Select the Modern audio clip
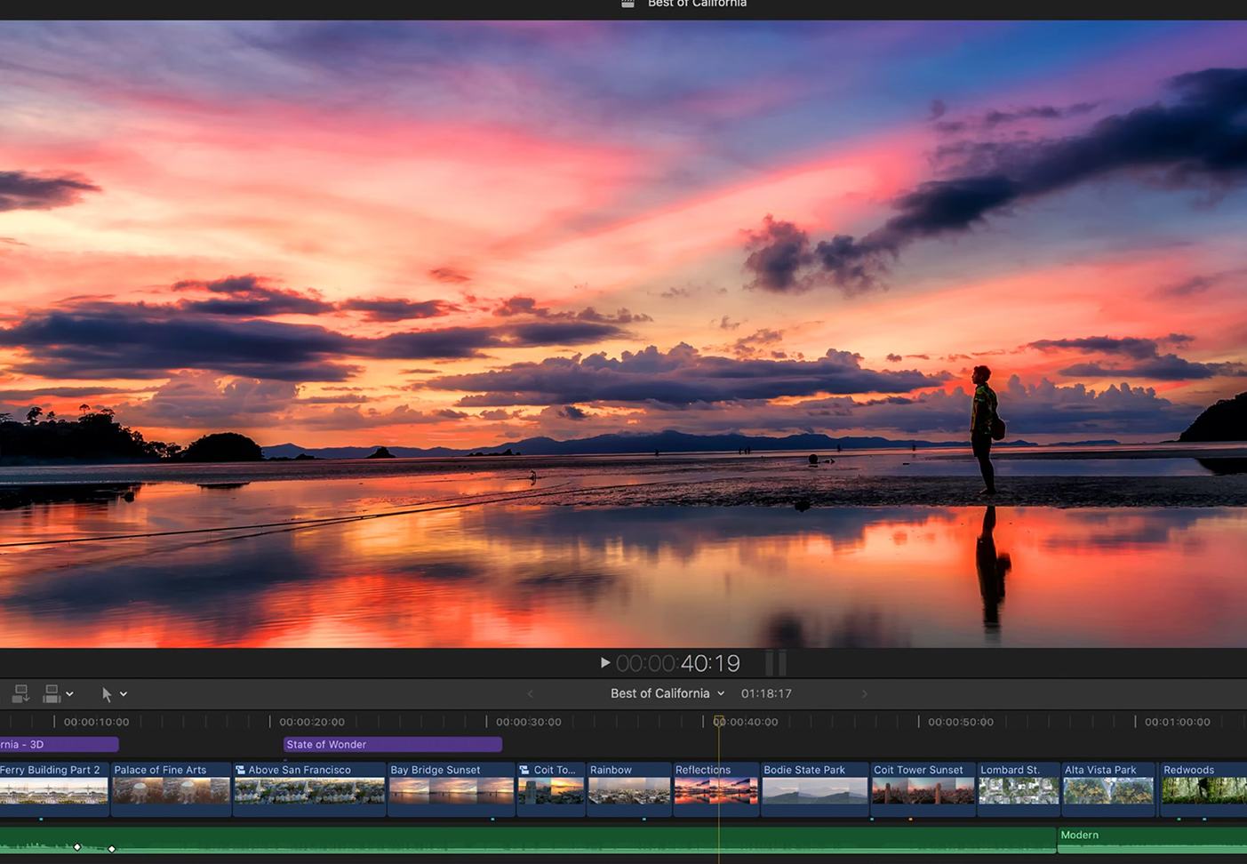Viewport: 1247px width, 864px height. coord(1152,840)
